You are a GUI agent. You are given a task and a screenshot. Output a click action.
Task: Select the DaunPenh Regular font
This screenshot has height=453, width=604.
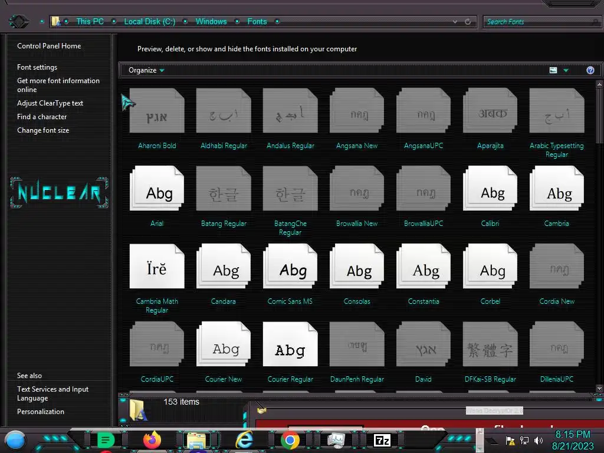pyautogui.click(x=357, y=344)
